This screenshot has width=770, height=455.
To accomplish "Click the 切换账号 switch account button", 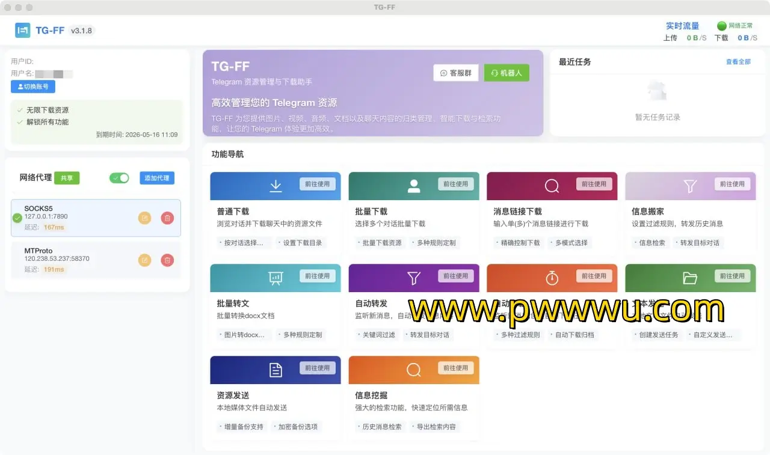I will click(33, 87).
